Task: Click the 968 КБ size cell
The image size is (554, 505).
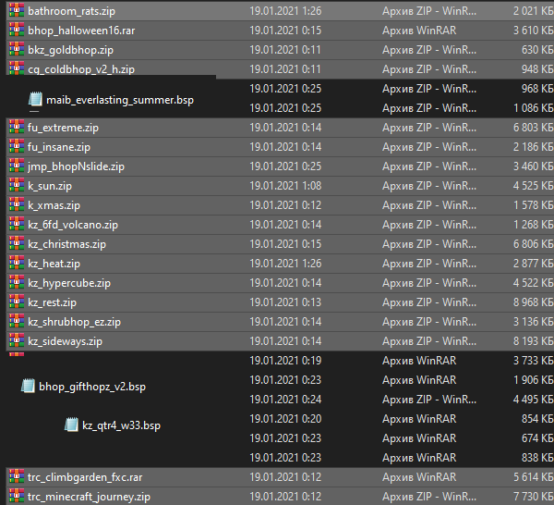Action: point(537,89)
